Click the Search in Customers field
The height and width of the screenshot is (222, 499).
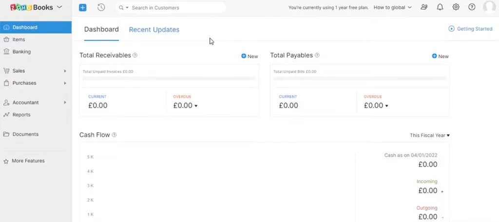click(x=171, y=8)
